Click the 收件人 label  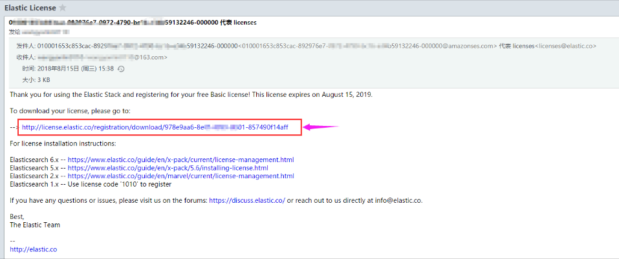pyautogui.click(x=26, y=57)
